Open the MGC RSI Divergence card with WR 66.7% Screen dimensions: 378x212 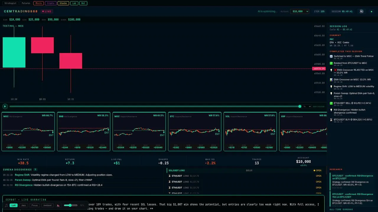[x=28, y=132]
